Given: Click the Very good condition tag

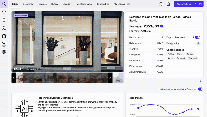Looking at the screenshot, I should (193, 58).
